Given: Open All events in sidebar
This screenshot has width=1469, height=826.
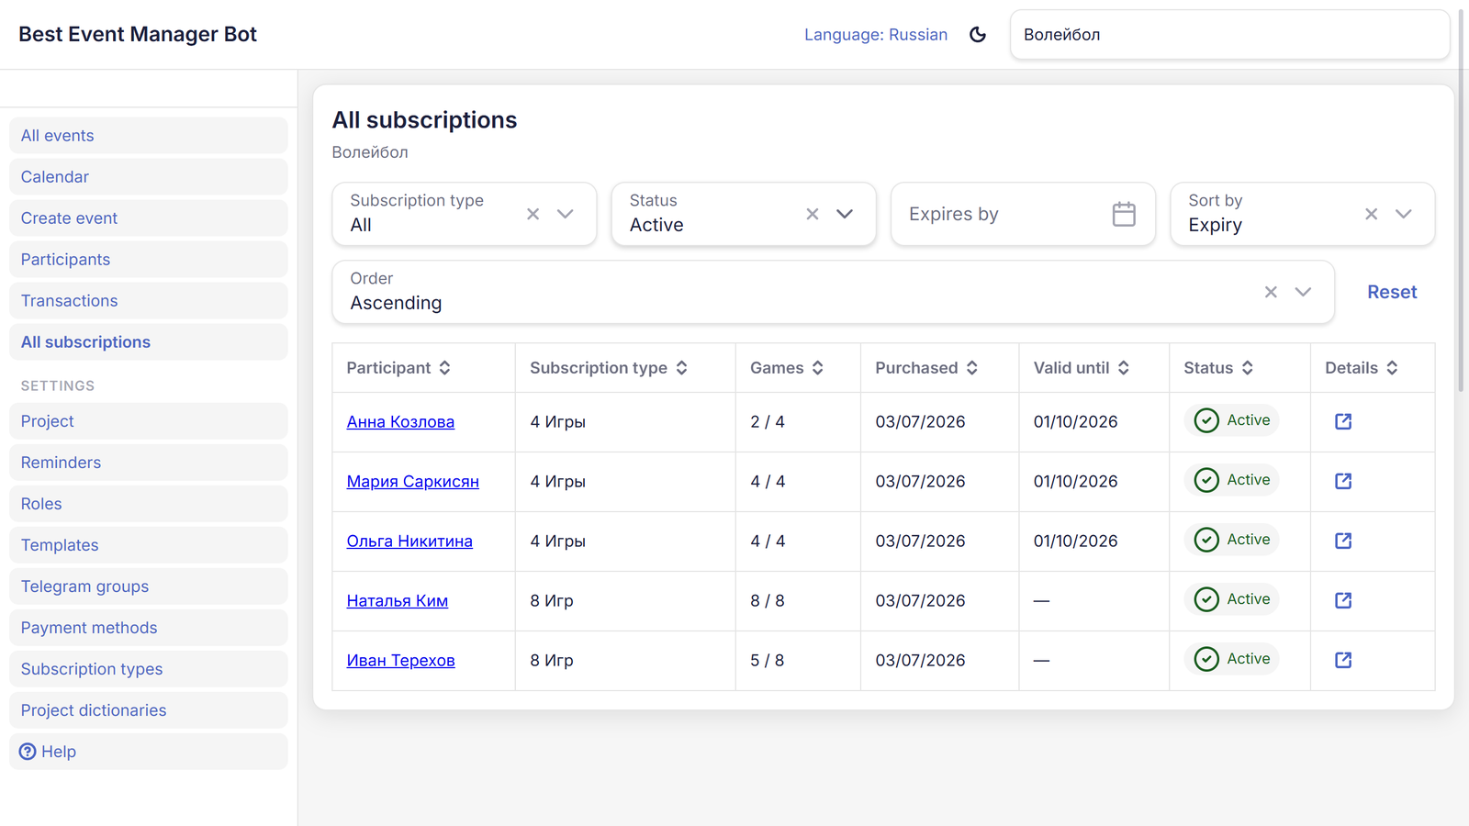Looking at the screenshot, I should click(x=149, y=136).
